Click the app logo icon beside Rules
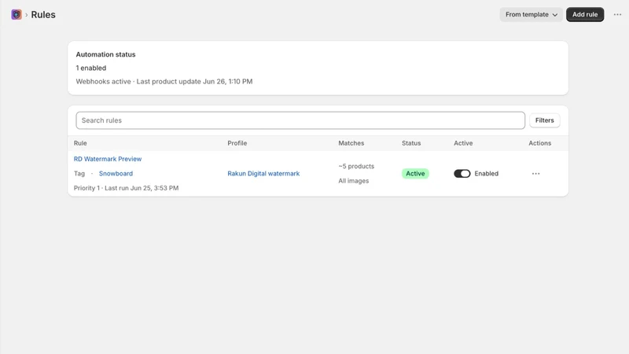 (x=17, y=15)
